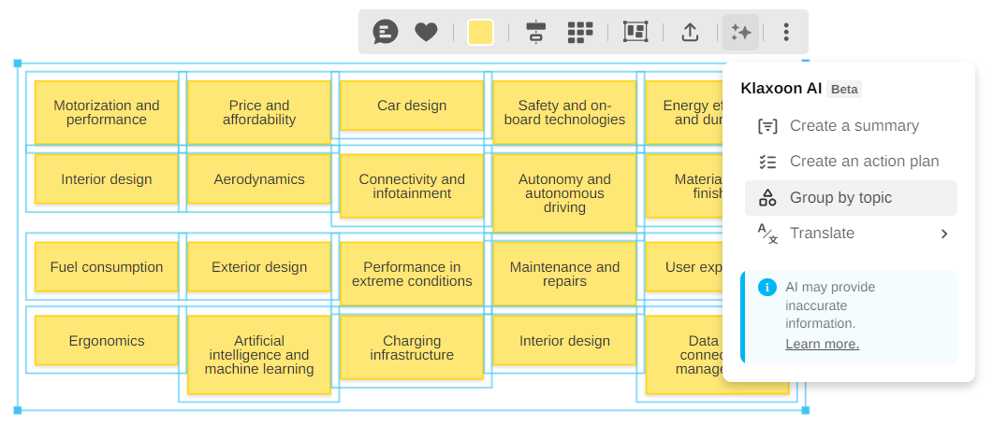Screen dimensions: 993x425
Task: Click the comment bubble icon in toolbar
Action: [386, 33]
